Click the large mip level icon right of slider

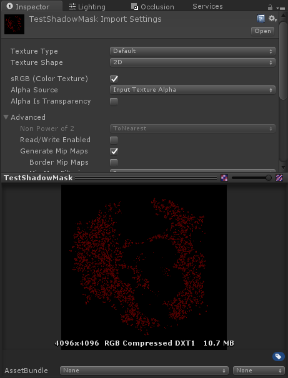point(279,178)
